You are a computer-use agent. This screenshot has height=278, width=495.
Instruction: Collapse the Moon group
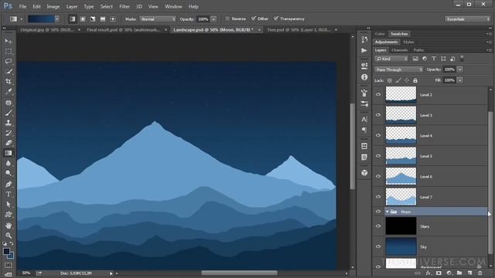click(x=387, y=212)
